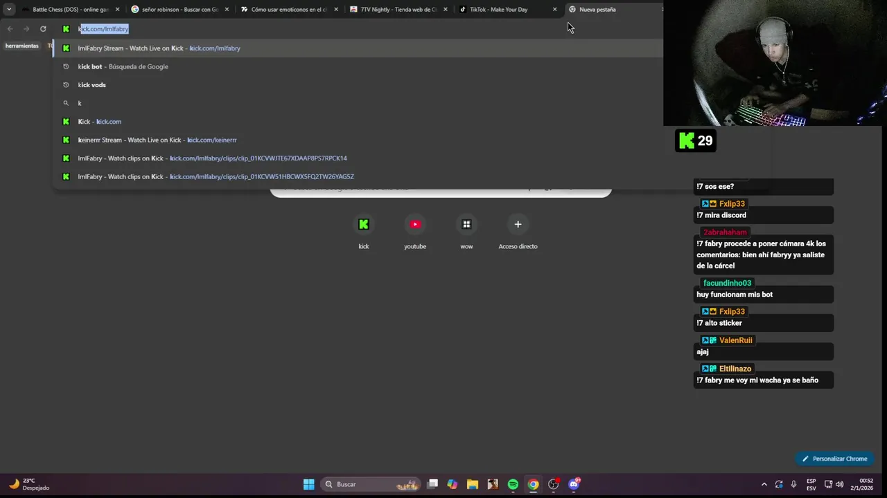Close the señor robinson tab
This screenshot has height=498, width=887.
[x=227, y=10]
